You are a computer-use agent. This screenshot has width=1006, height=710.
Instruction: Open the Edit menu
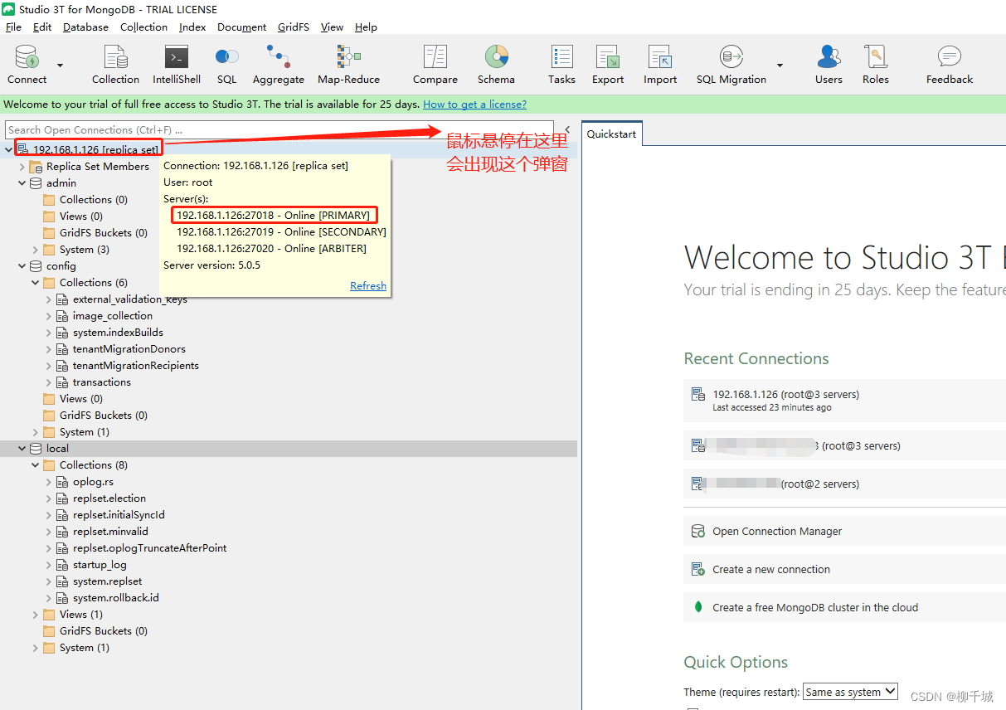tap(42, 27)
